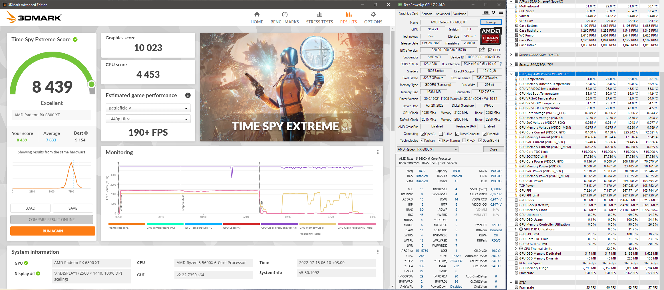
Task: Click the thermometer icon of GPU Hot Spot Temperature
Action: [x=516, y=94]
